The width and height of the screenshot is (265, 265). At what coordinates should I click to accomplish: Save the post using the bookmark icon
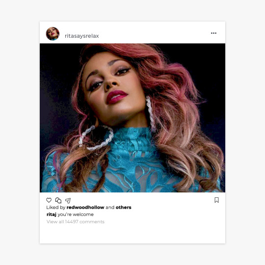coord(217,200)
